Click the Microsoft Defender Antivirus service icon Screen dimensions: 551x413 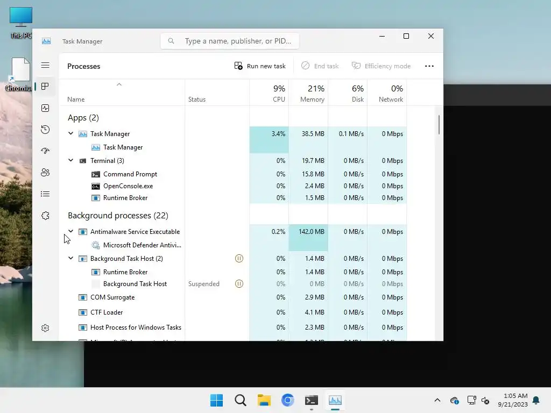tap(96, 245)
